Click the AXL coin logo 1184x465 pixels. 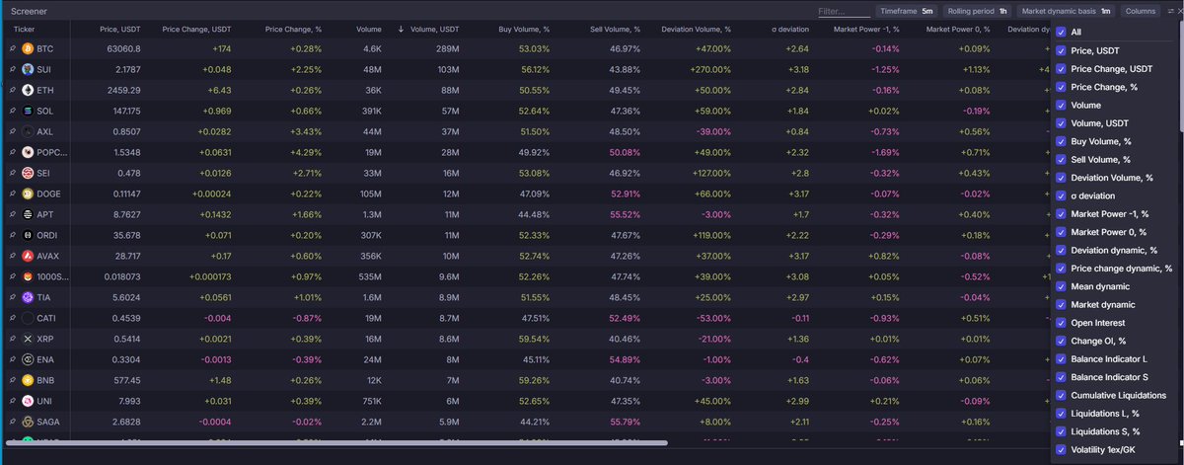coord(28,131)
